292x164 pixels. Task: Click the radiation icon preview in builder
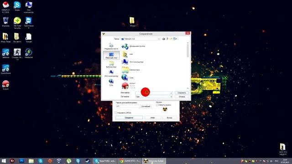pyautogui.click(x=165, y=109)
